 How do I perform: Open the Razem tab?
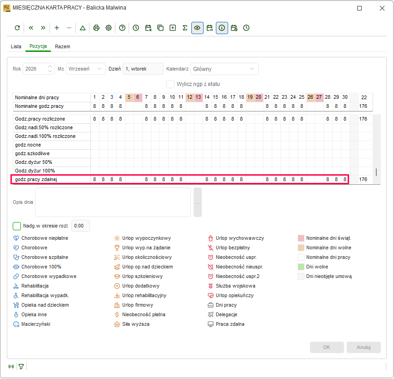[x=63, y=46]
